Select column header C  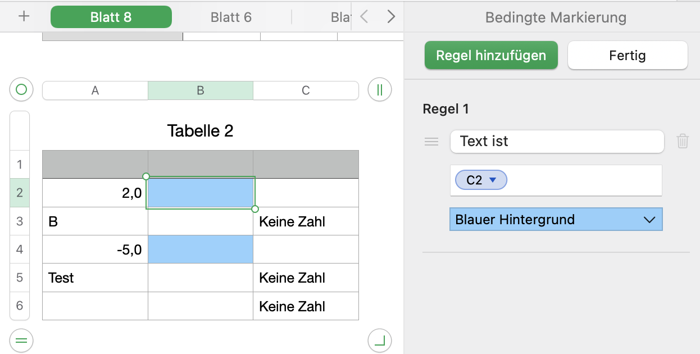306,90
